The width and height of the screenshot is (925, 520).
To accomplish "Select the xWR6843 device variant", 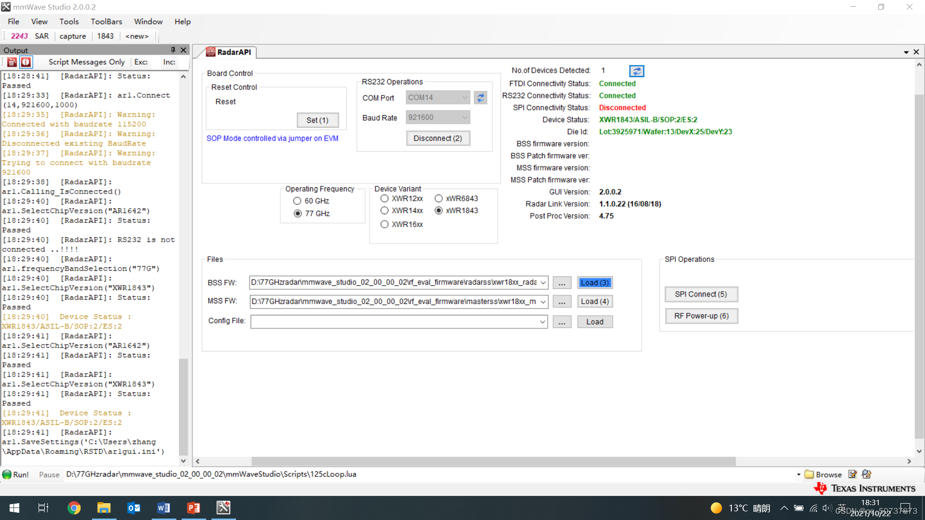I will [x=438, y=198].
